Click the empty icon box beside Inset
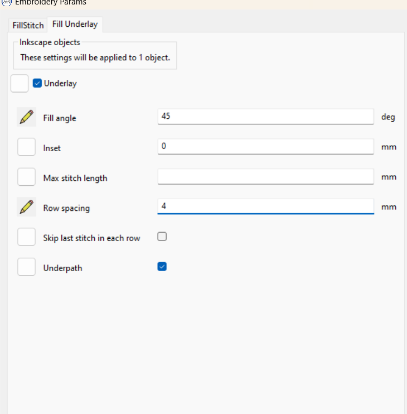 [26, 147]
